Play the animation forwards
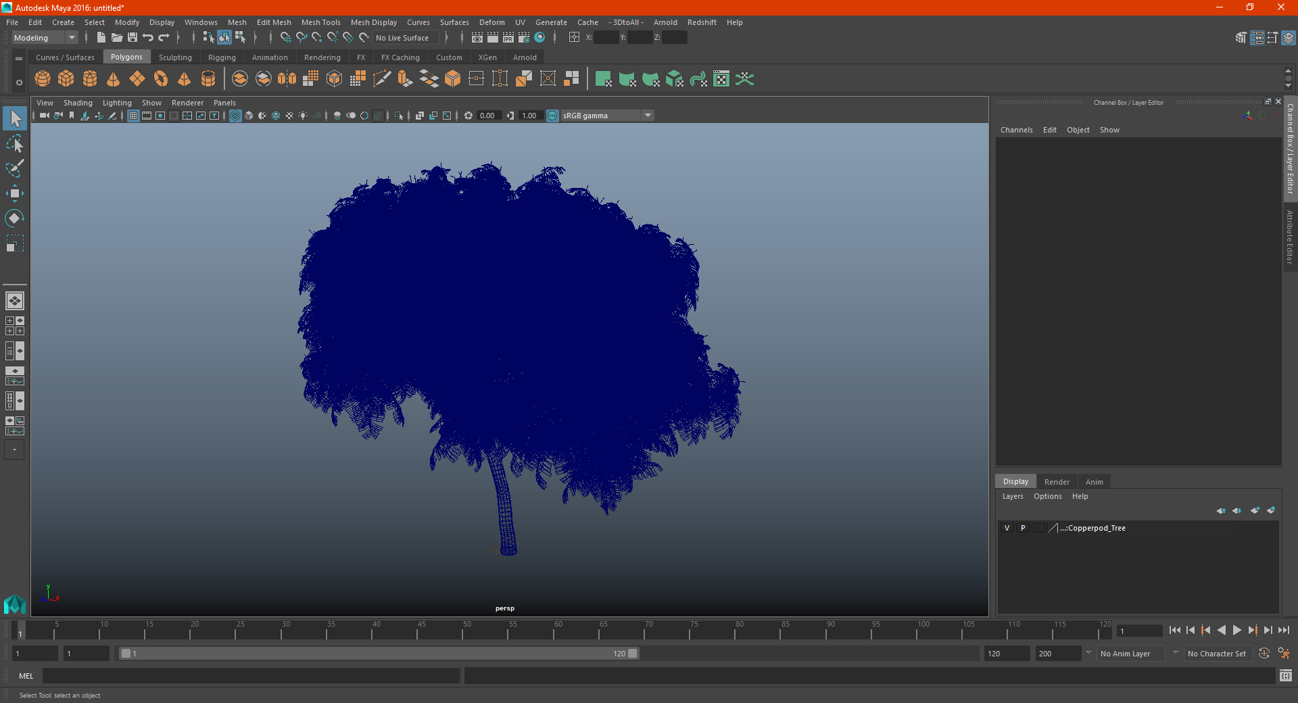1298x703 pixels. (1237, 630)
